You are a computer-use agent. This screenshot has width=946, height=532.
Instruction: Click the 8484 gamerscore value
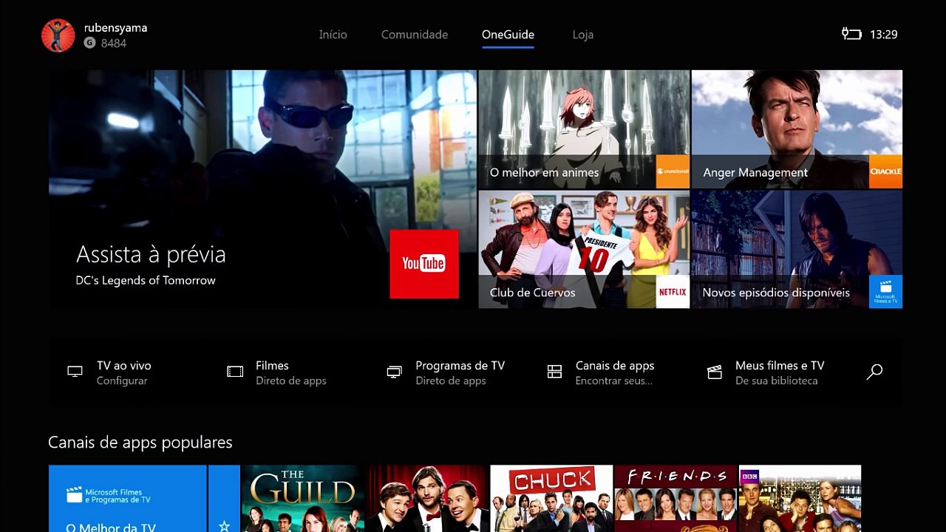click(114, 44)
